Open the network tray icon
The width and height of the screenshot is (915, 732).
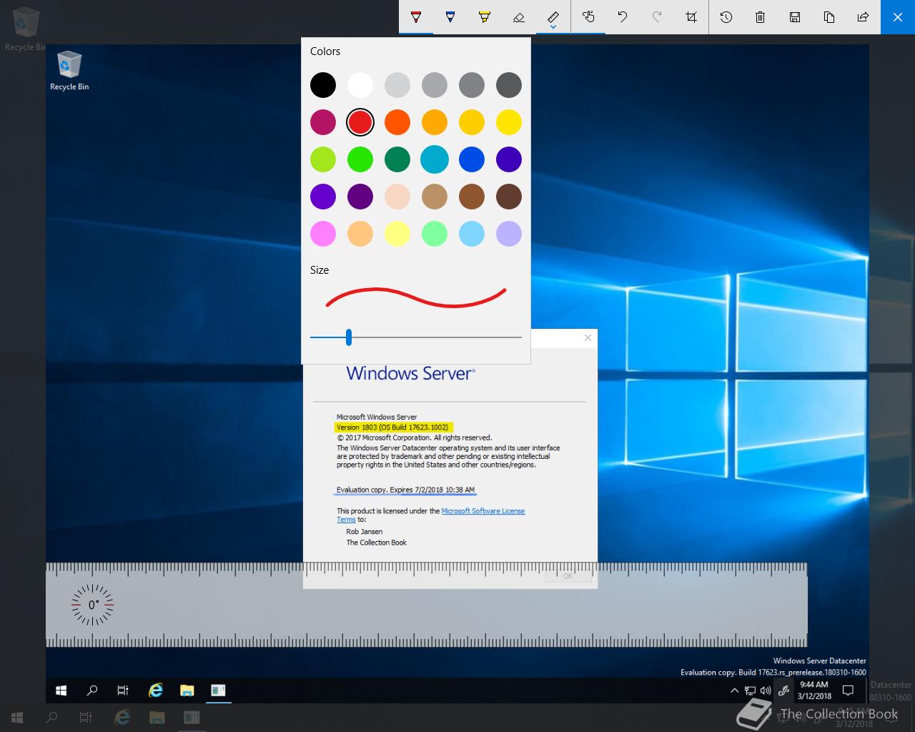[x=750, y=691]
